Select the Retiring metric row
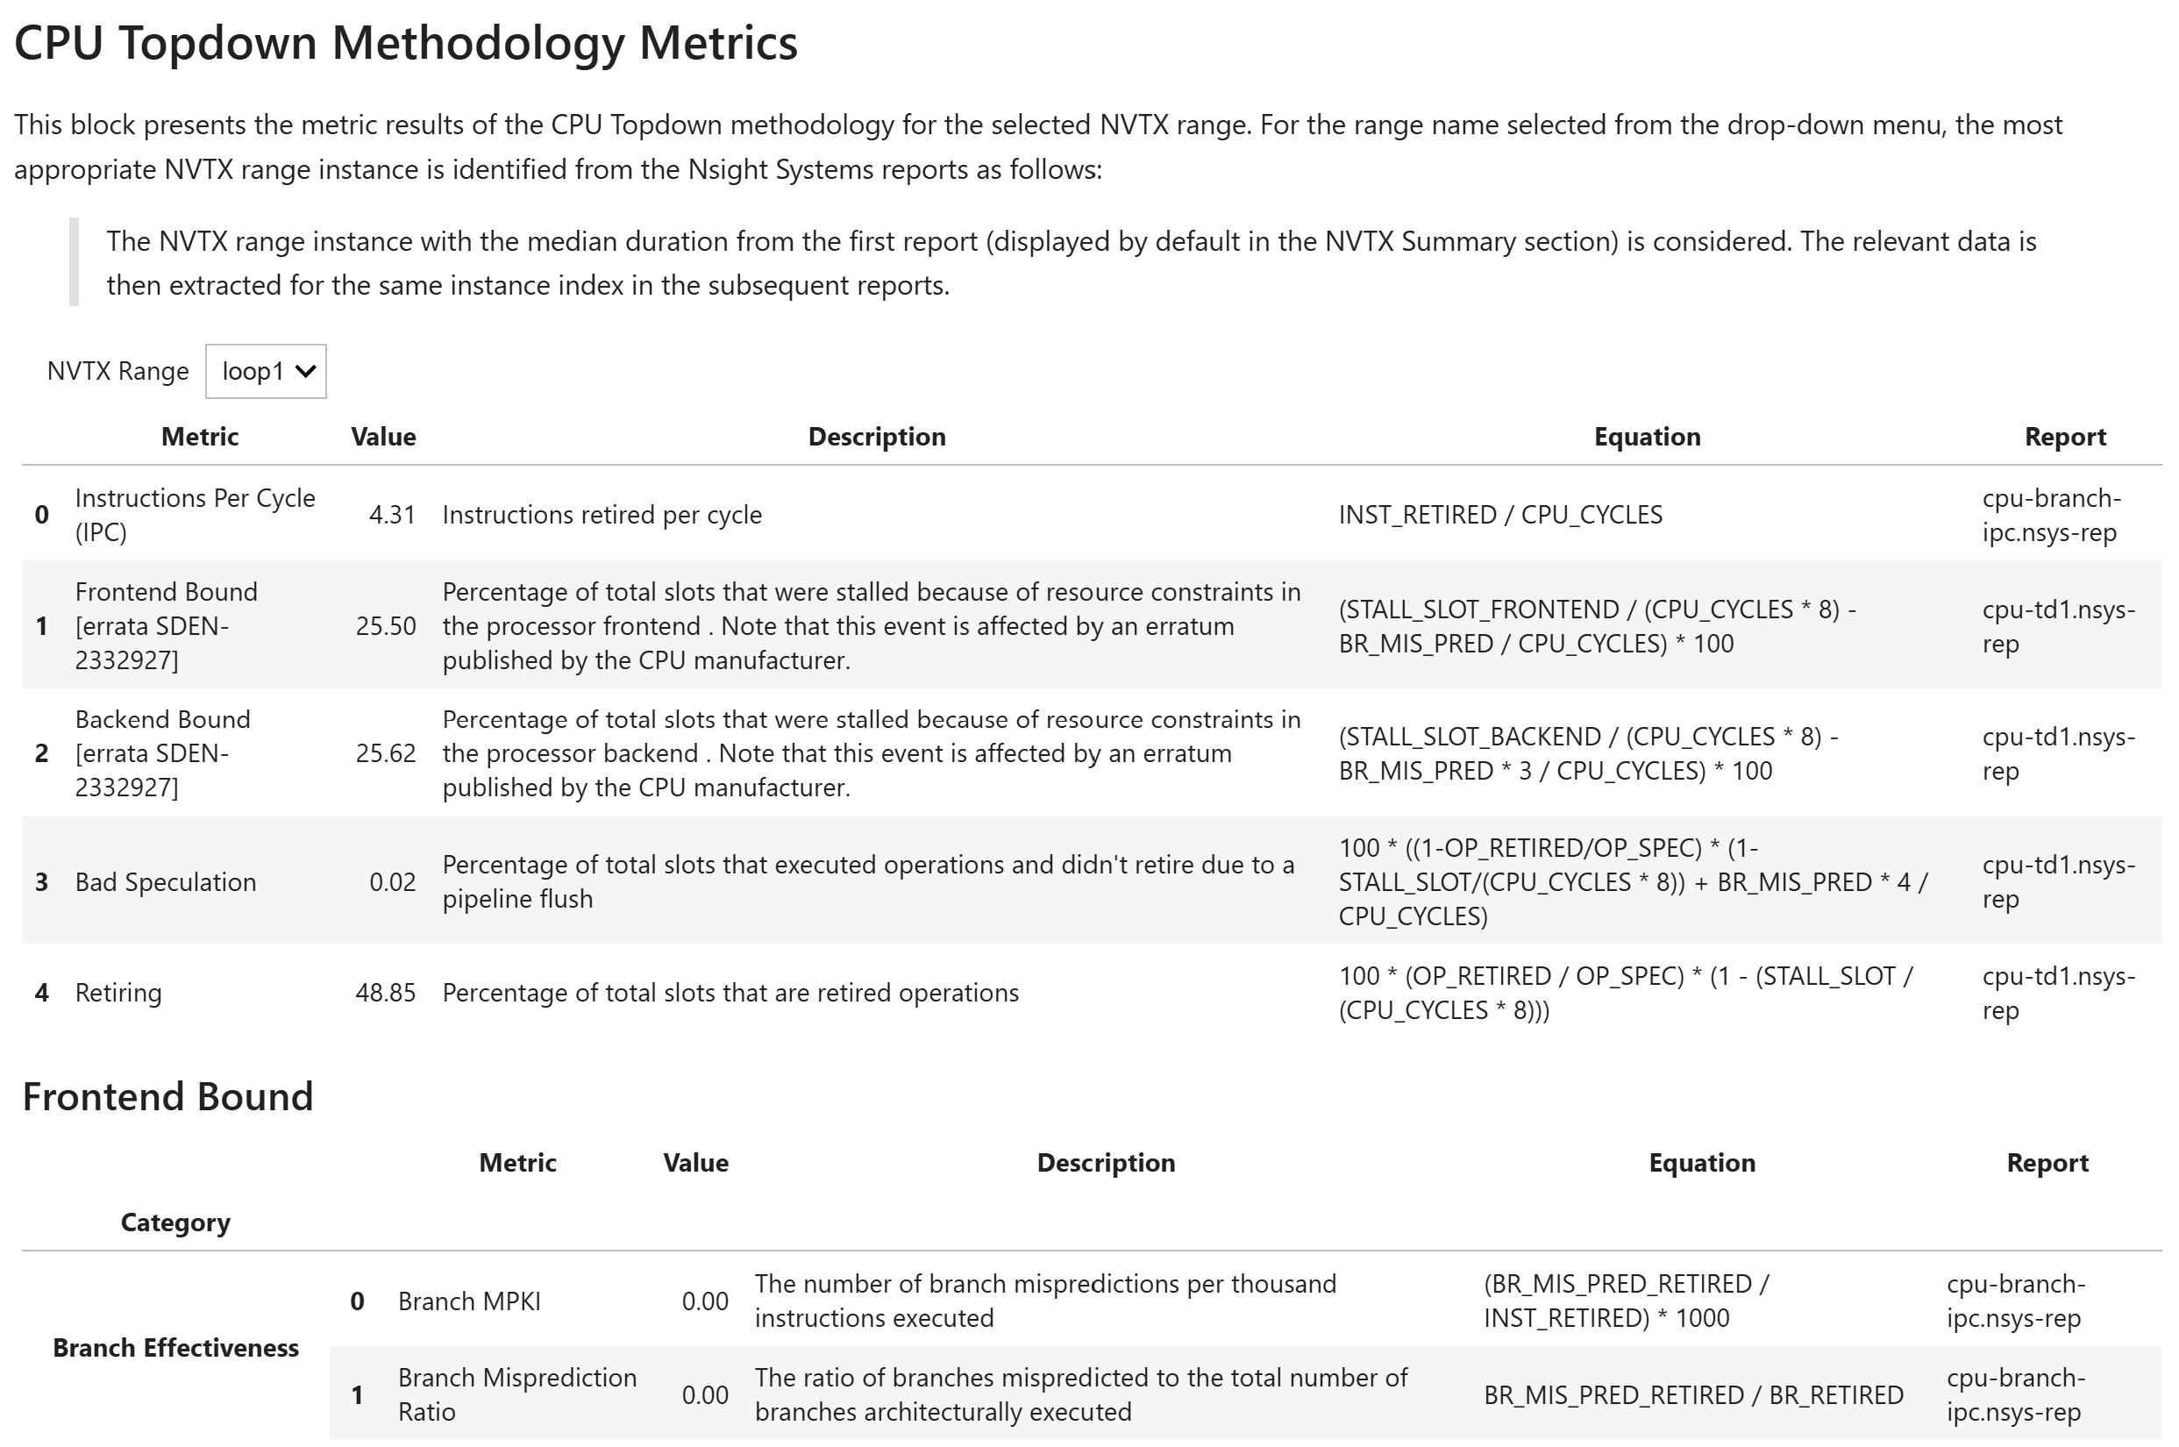The image size is (2179, 1447). pos(118,992)
